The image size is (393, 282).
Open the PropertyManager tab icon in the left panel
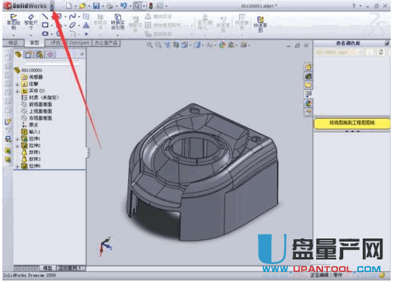[x=29, y=54]
